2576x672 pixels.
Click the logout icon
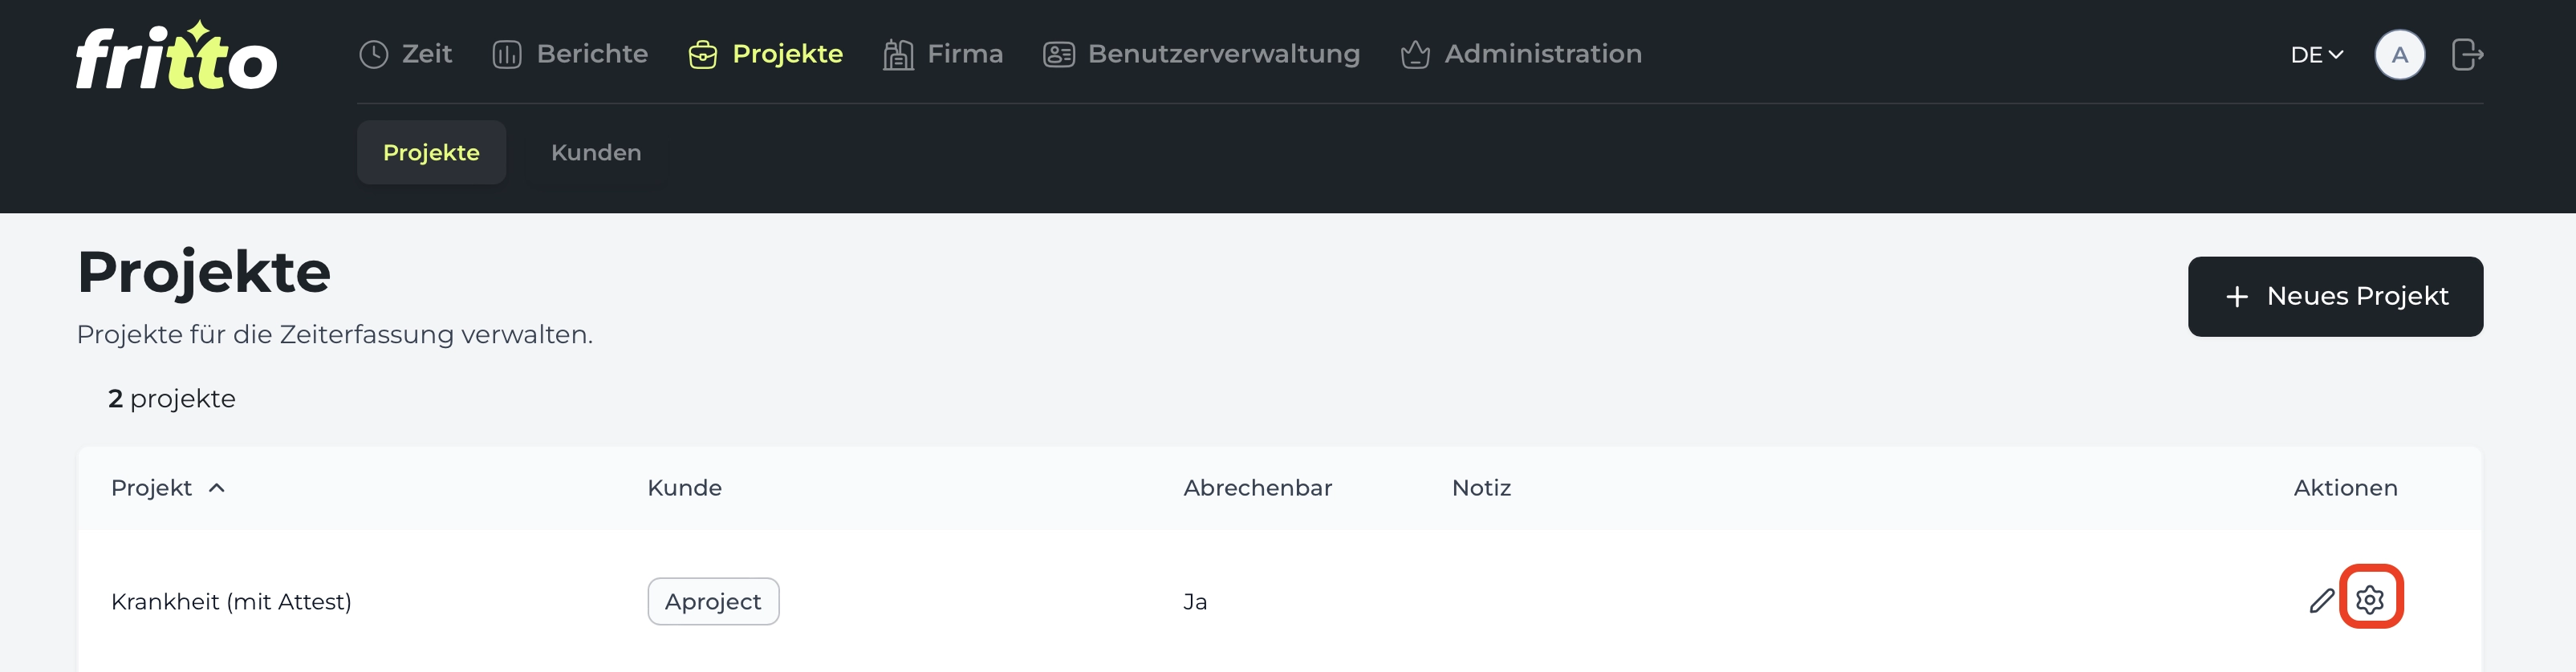pos(2467,54)
